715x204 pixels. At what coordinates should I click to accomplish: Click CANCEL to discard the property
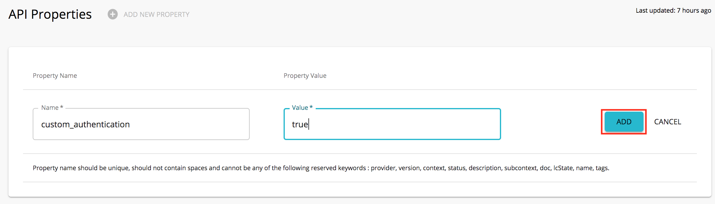tap(667, 122)
